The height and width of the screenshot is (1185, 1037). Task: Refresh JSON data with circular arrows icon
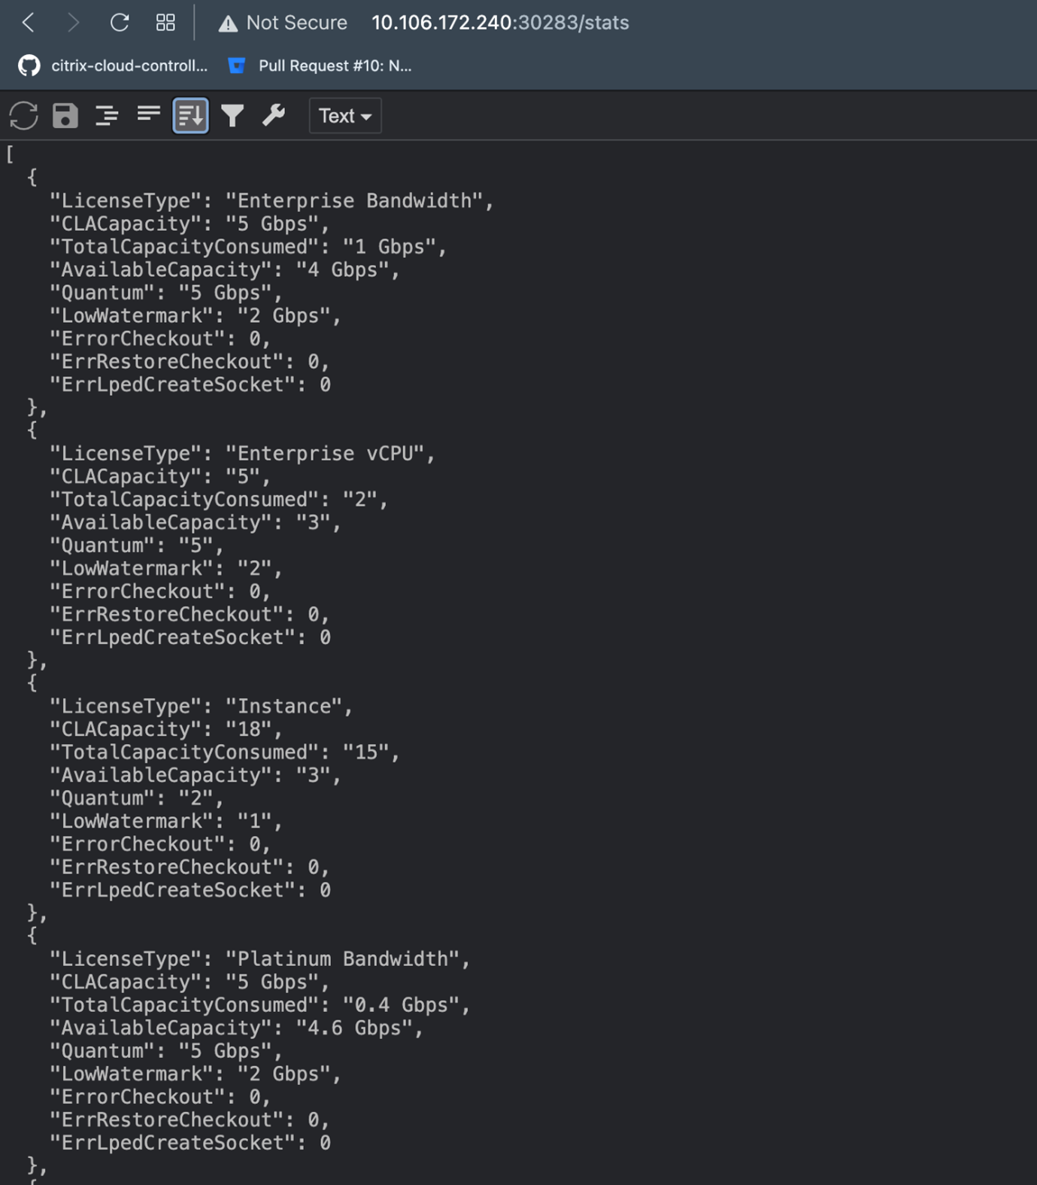point(23,116)
